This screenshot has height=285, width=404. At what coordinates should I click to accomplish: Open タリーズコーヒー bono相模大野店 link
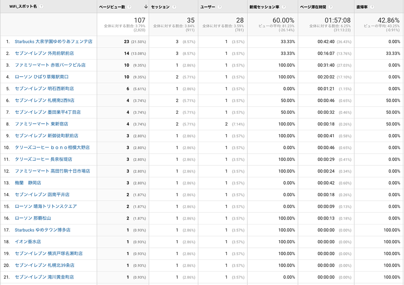tap(53, 147)
